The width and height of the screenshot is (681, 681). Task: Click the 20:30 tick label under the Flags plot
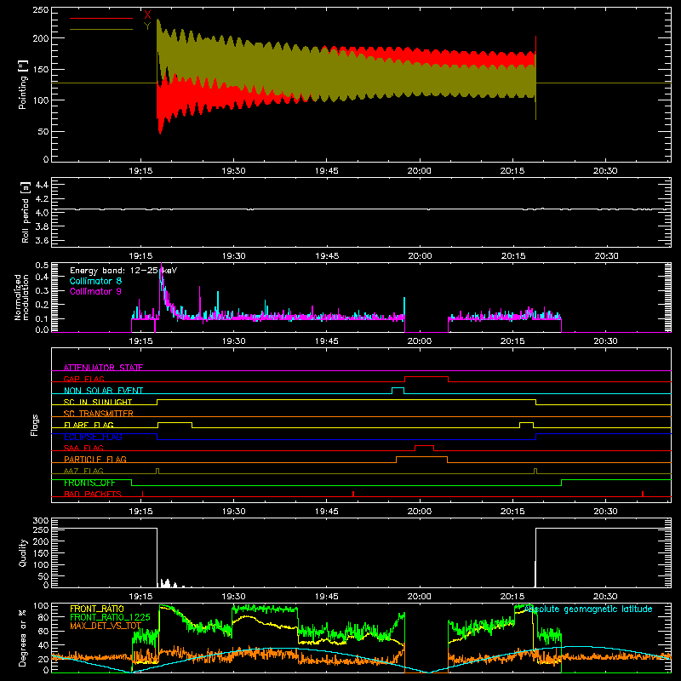pyautogui.click(x=605, y=512)
